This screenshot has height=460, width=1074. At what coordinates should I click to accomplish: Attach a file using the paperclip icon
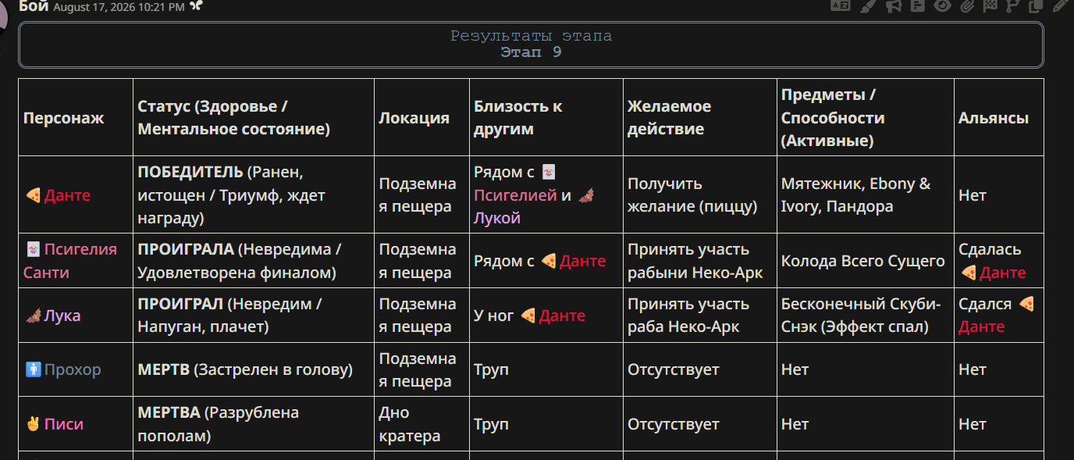click(x=967, y=5)
